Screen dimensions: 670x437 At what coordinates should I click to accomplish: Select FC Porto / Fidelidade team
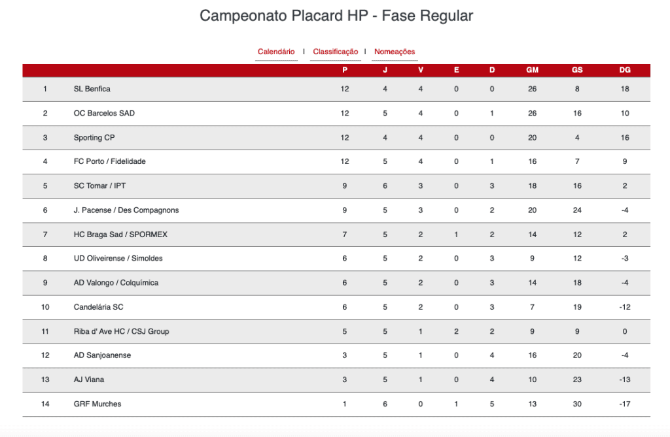[x=109, y=161]
